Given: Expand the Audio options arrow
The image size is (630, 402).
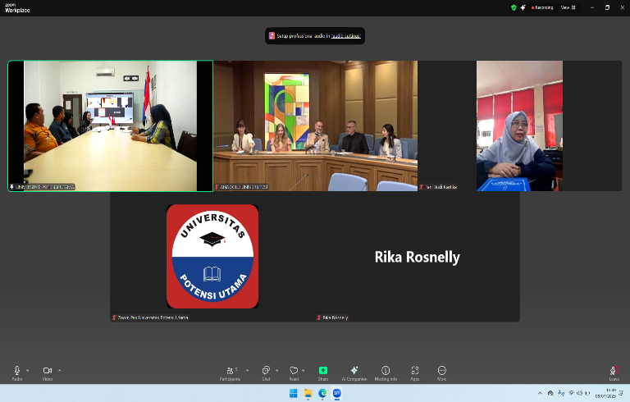Looking at the screenshot, I should [x=28, y=370].
